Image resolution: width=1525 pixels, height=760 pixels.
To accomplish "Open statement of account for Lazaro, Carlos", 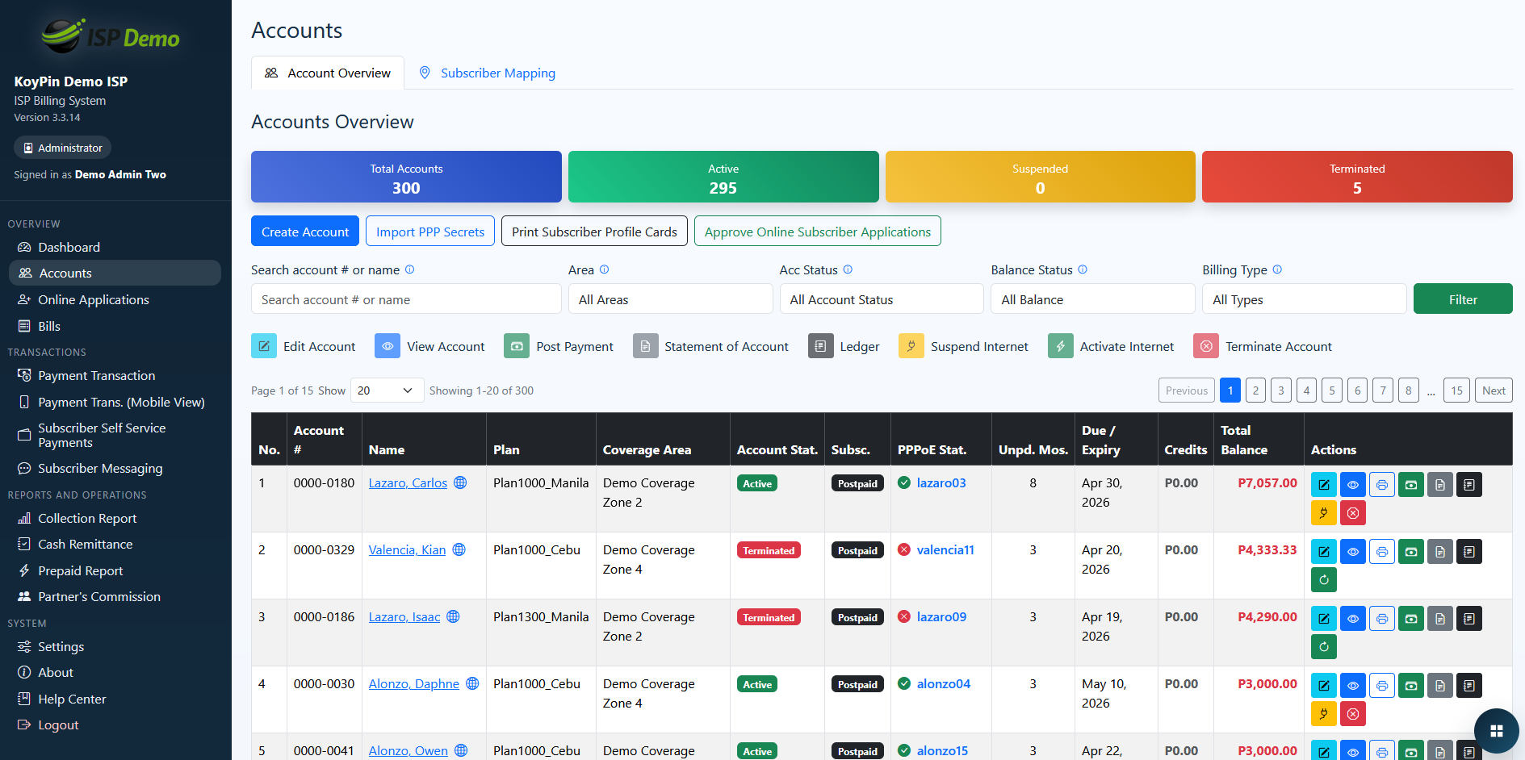I will [x=1440, y=485].
